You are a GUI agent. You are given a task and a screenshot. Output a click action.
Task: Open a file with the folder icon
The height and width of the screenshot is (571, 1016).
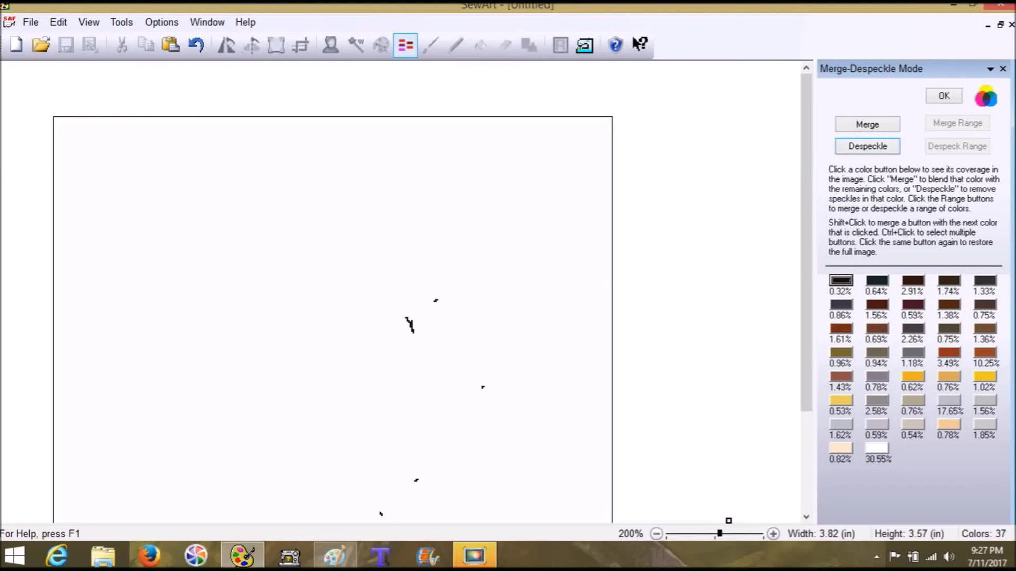click(41, 44)
